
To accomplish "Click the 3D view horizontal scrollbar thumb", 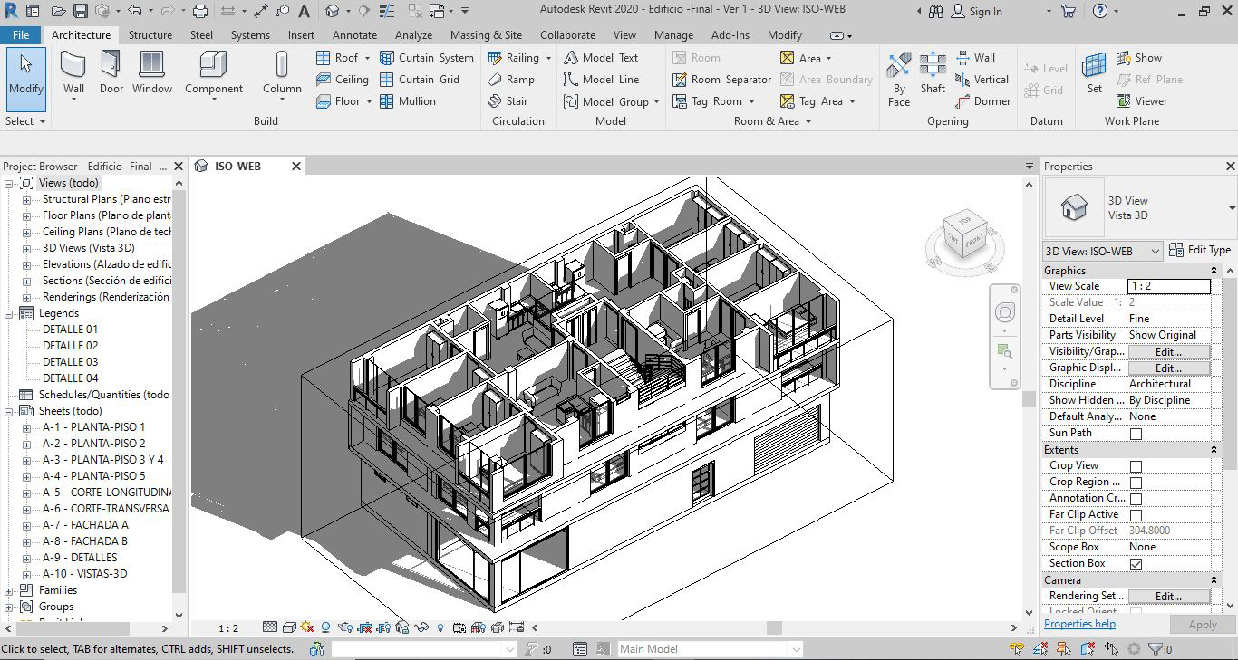I will click(774, 627).
